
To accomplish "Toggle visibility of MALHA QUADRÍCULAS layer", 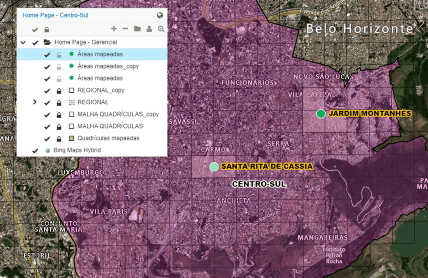I will pos(47,126).
